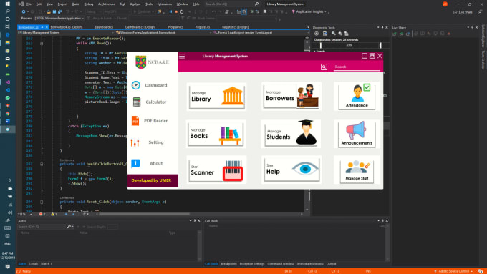Click the Windows taskbar search icon
Viewport: 487px width, 274px height.
(7, 11)
